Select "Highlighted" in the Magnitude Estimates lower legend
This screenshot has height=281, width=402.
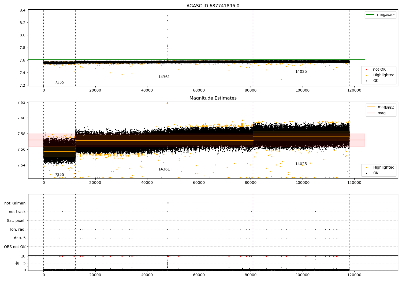tap(384, 167)
